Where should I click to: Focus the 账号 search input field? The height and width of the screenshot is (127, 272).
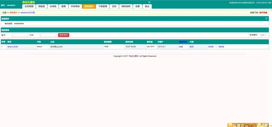point(20,35)
